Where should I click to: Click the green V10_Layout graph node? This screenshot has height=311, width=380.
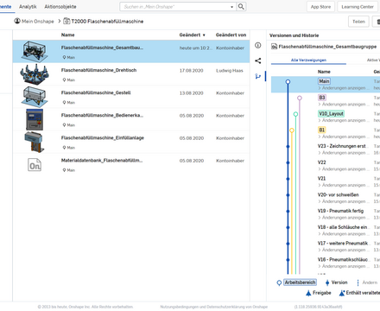click(295, 114)
